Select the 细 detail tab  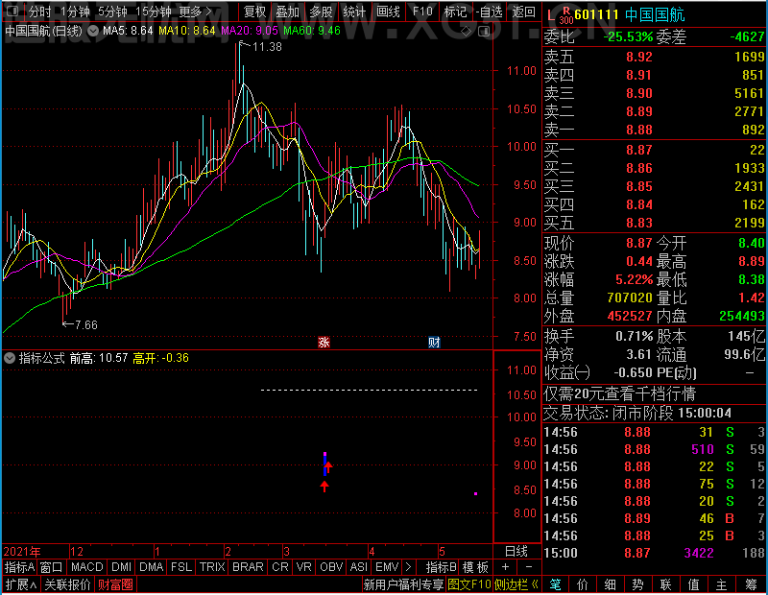(611, 584)
